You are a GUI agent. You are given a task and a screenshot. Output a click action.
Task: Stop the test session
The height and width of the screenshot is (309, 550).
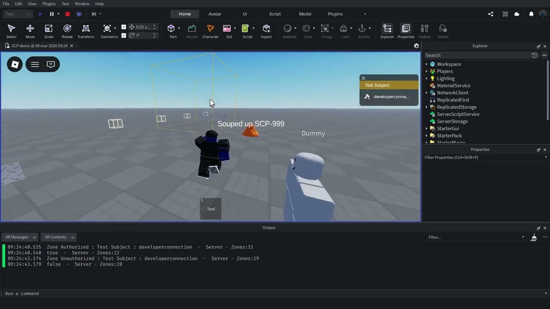[x=67, y=14]
